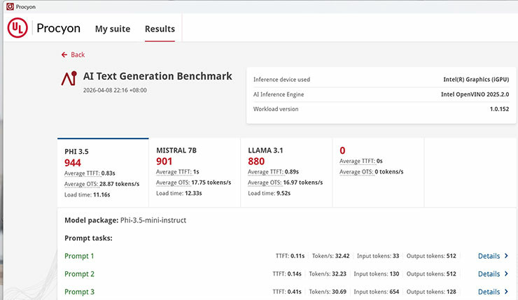Click Average OTS 16.97 tokens/s value

(x=303, y=183)
